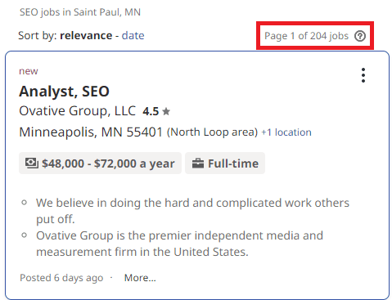The height and width of the screenshot is (300, 392).
Task: Click the Full-time briefcase icon
Action: 198,163
